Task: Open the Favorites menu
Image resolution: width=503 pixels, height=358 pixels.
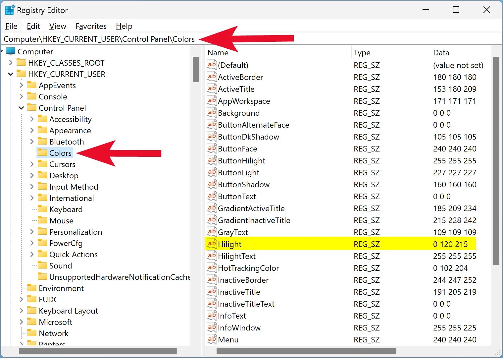Action: (x=91, y=26)
